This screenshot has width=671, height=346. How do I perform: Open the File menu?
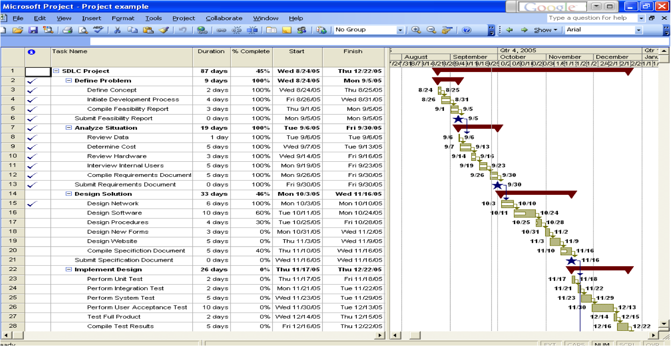[x=18, y=18]
